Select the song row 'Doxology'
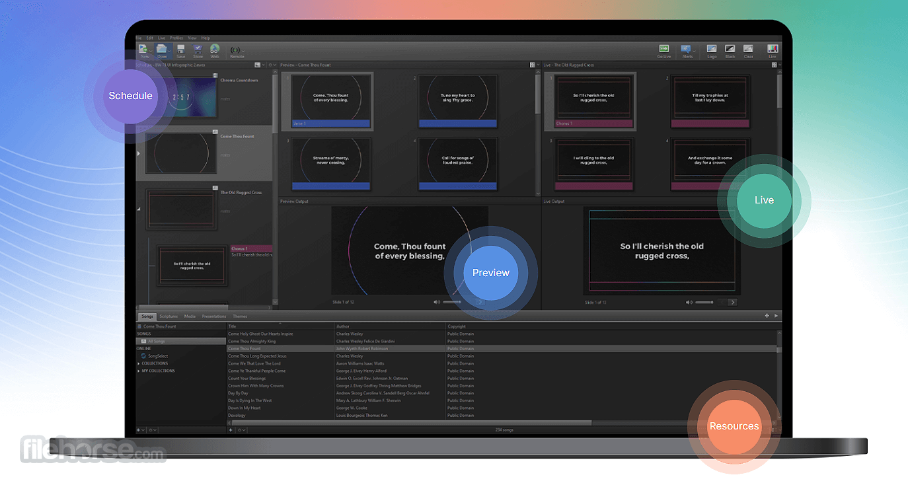The width and height of the screenshot is (908, 483). 502,415
